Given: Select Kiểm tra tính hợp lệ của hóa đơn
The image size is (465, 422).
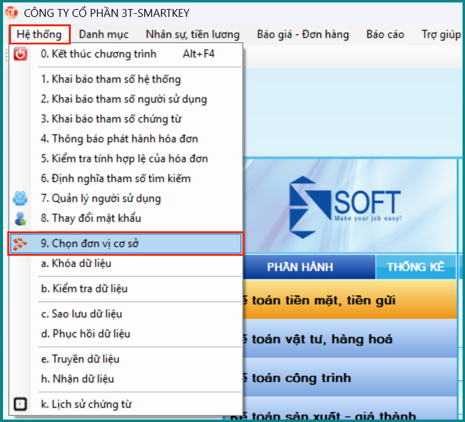Looking at the screenshot, I should (124, 159).
